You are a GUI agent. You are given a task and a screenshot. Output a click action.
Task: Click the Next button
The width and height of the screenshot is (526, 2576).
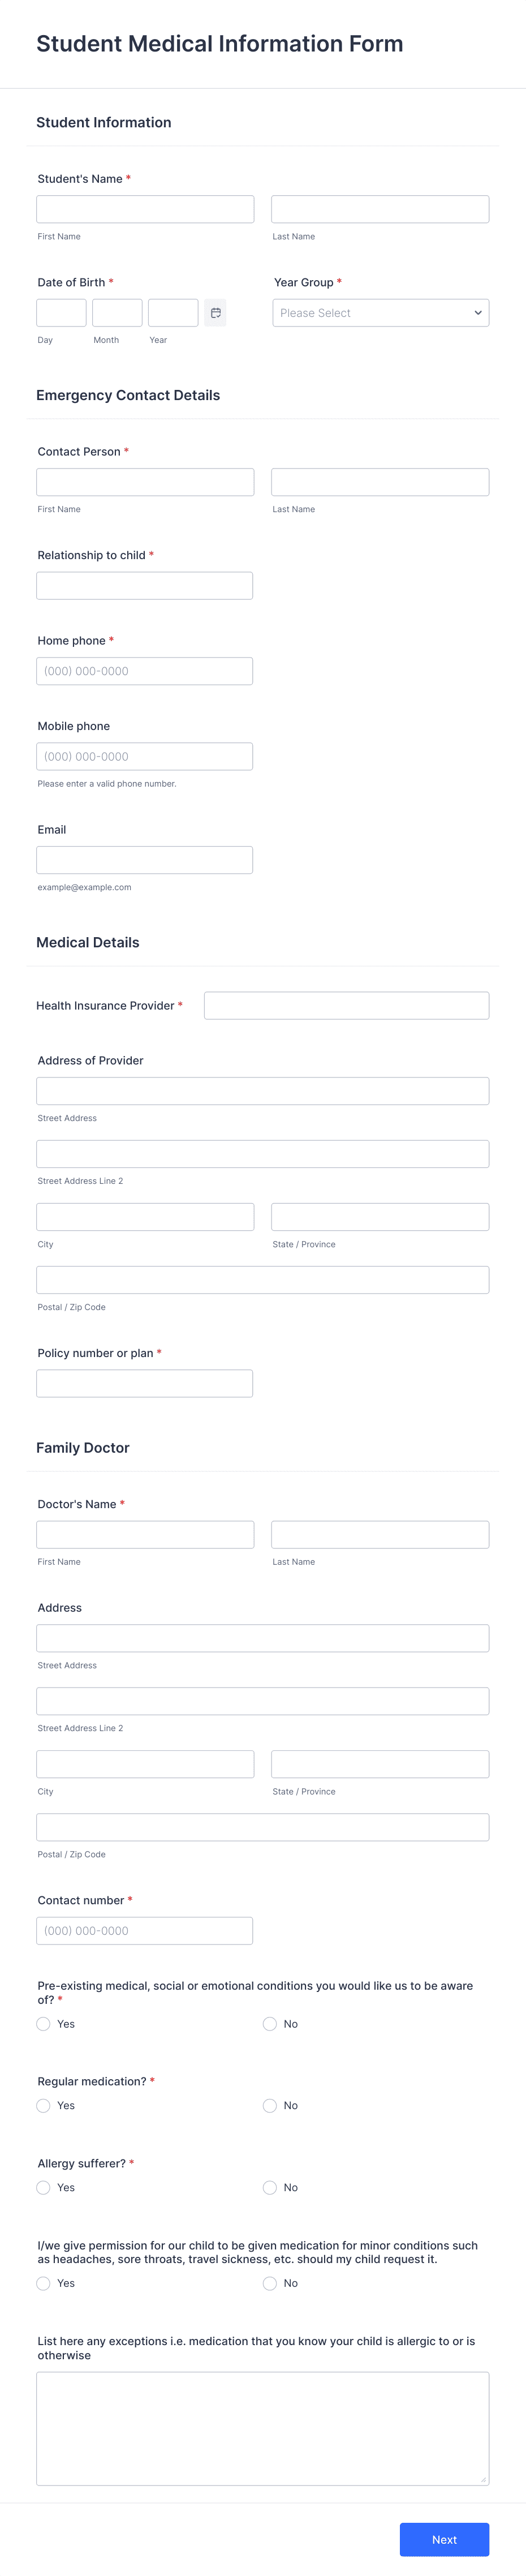444,2539
